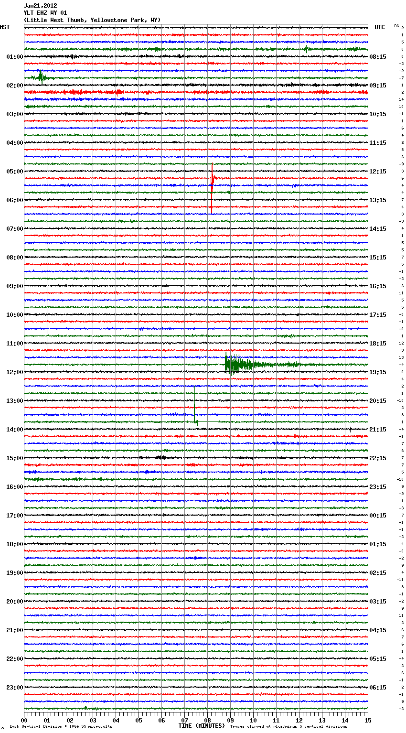Click minute 12 on the bottom axis
Viewport: 406px width, 733px height.
299,720
